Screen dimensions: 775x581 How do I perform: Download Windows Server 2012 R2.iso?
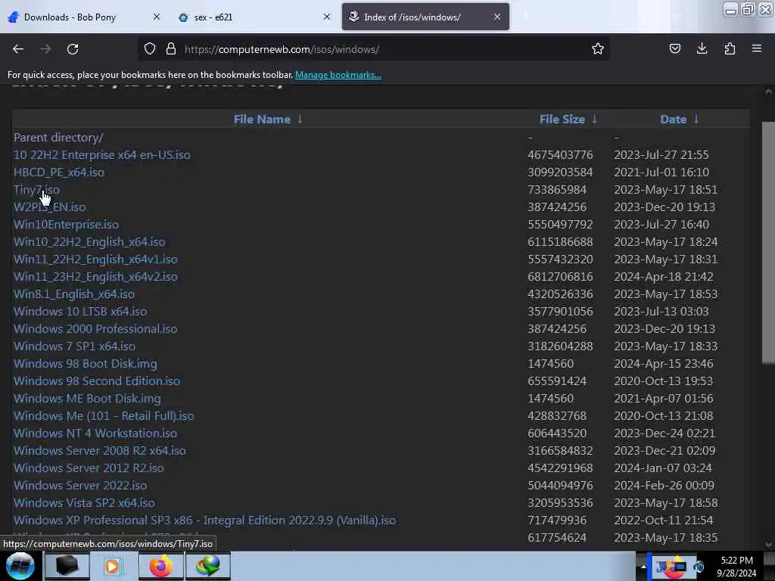[x=89, y=468]
